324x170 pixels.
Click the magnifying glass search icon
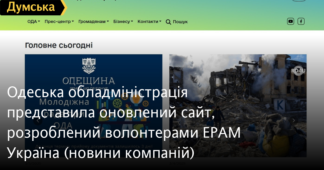click(x=168, y=22)
